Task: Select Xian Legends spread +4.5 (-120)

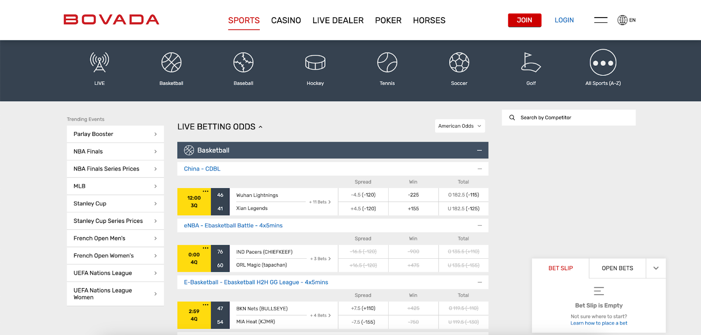Action: point(363,209)
